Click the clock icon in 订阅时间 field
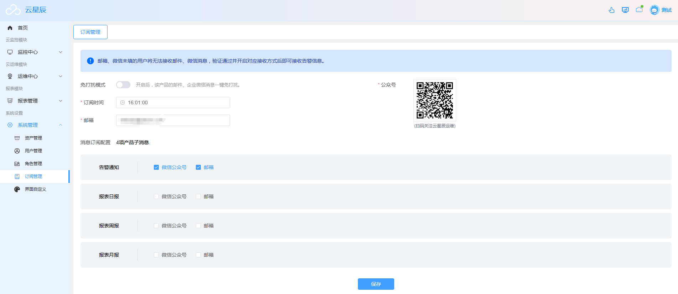Screen dimensions: 678x294 (x=122, y=103)
